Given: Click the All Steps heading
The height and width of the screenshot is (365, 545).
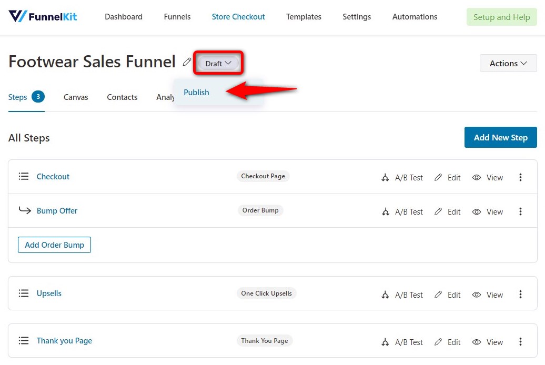Looking at the screenshot, I should [x=29, y=138].
